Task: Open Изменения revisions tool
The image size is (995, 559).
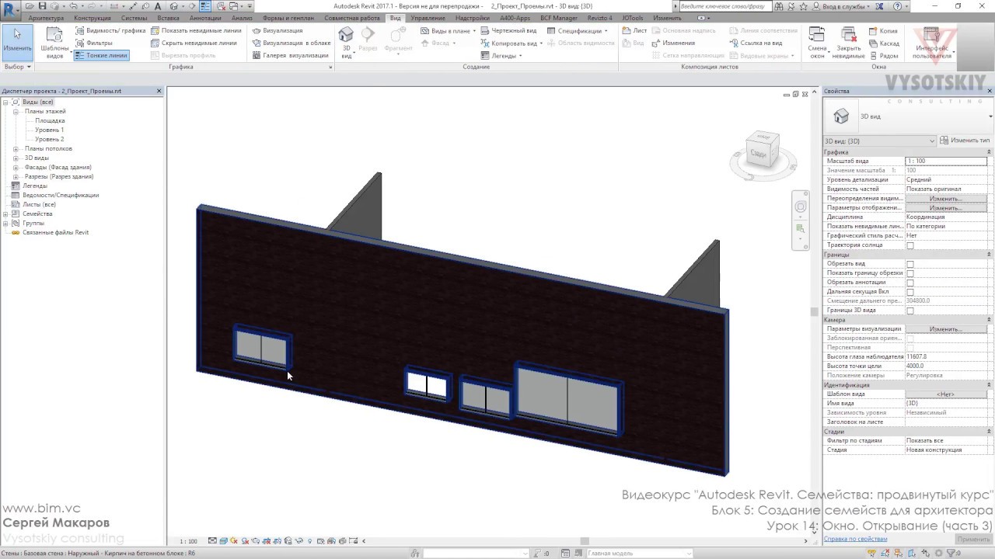Action: click(x=673, y=43)
